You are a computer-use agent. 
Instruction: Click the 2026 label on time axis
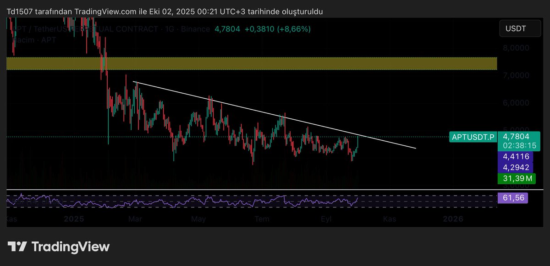pyautogui.click(x=453, y=219)
